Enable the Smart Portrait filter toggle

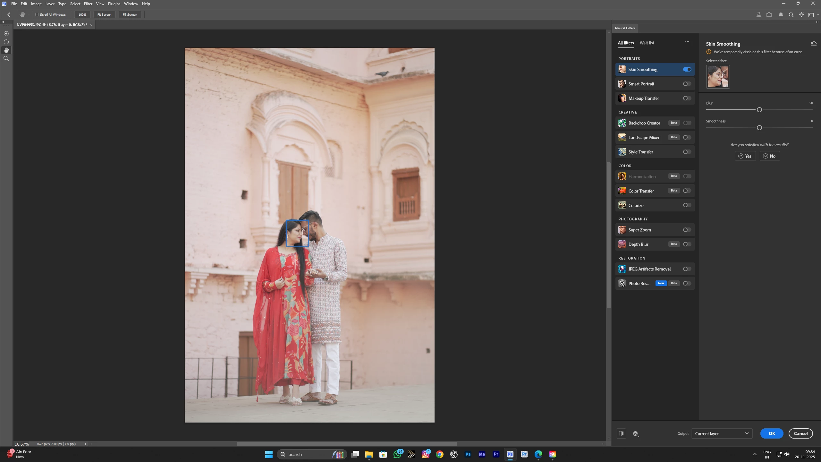[687, 84]
